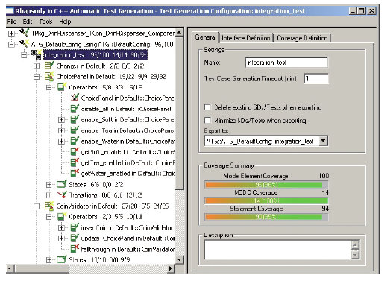Click the CoinValidator in Default class icon
The width and height of the screenshot is (387, 281).
pos(49,206)
